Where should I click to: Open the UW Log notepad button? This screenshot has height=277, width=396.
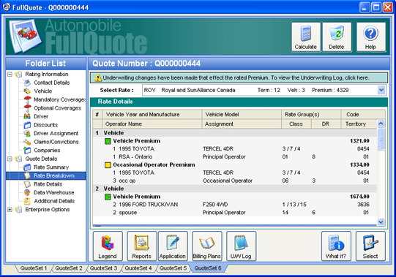tap(241, 246)
